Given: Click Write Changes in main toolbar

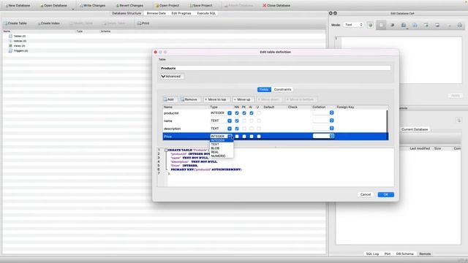Looking at the screenshot, I should point(93,5).
